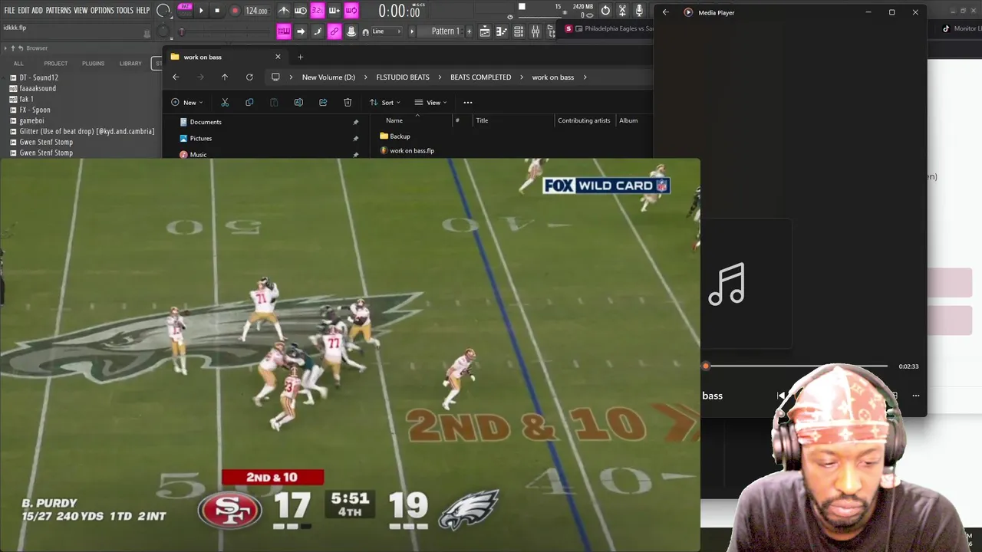Select 'gameboi' in the browser list

[x=31, y=120]
